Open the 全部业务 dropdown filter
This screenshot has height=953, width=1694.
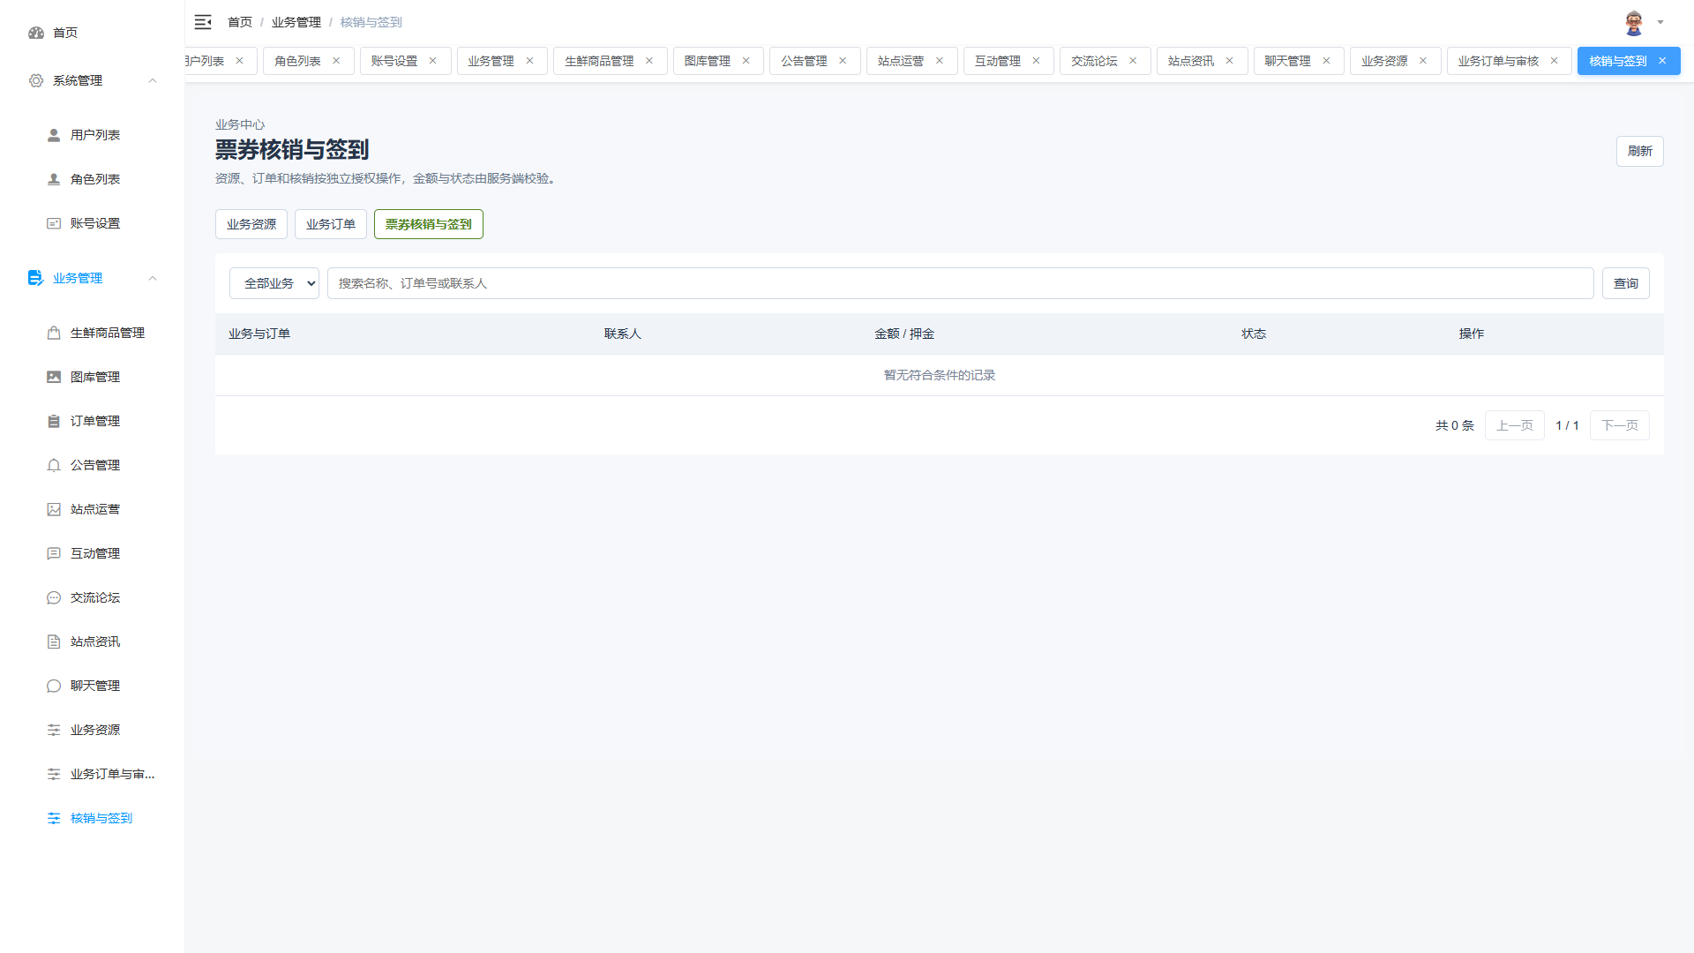pyautogui.click(x=274, y=283)
